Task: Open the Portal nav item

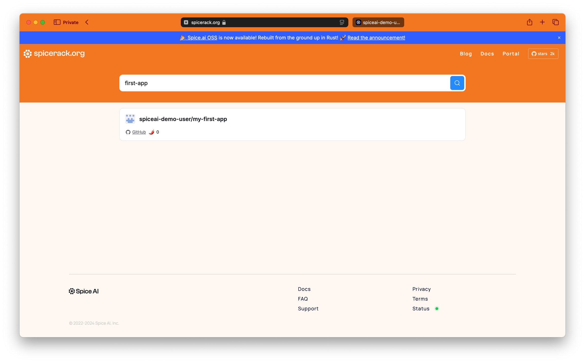Action: [x=511, y=54]
